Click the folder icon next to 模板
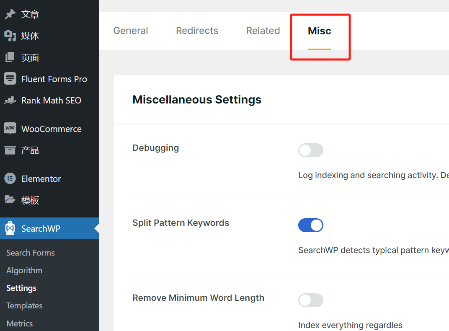Image resolution: width=449 pixels, height=331 pixels. tap(10, 199)
